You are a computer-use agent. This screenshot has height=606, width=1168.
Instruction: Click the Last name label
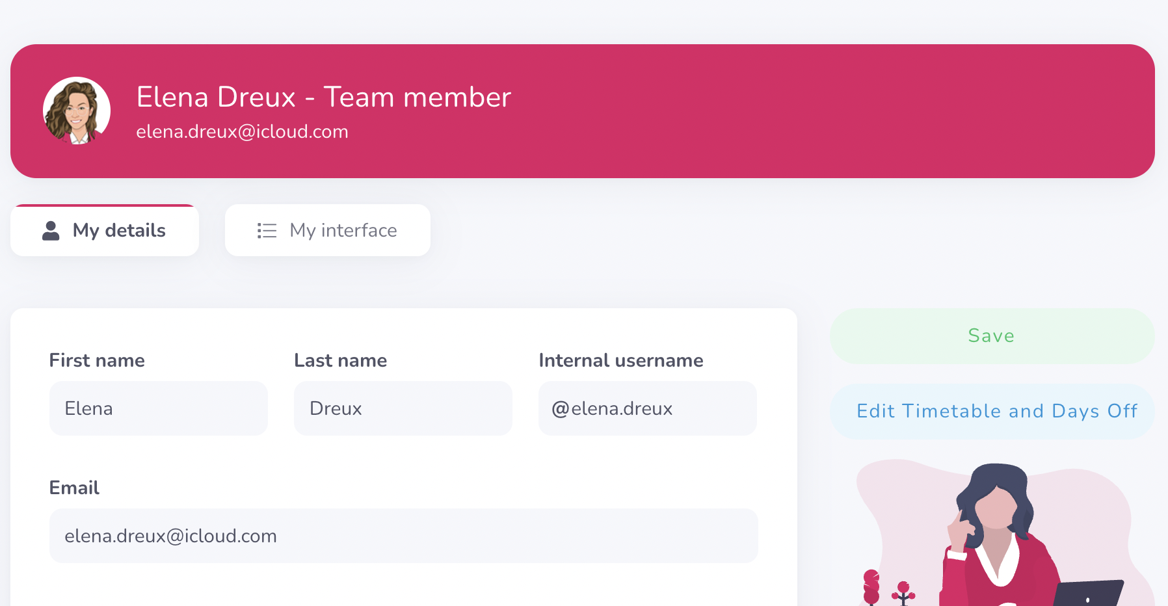click(x=340, y=360)
